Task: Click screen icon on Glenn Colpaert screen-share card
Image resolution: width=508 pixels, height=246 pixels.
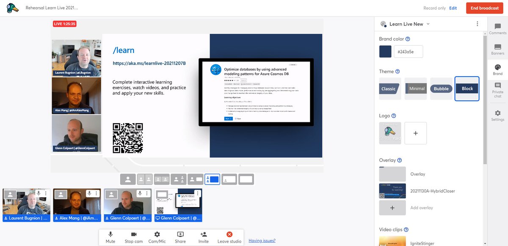Action: [163, 195]
